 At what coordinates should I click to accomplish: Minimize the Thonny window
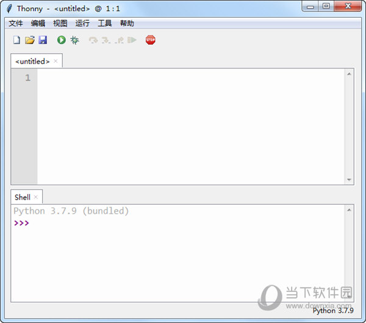310,7
